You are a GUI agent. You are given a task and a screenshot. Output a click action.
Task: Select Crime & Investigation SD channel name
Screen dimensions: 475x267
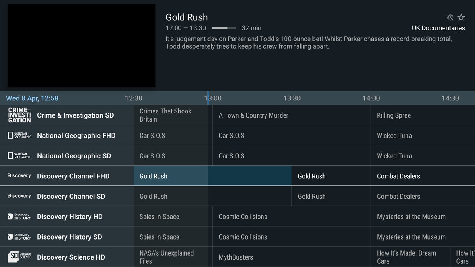click(x=75, y=115)
